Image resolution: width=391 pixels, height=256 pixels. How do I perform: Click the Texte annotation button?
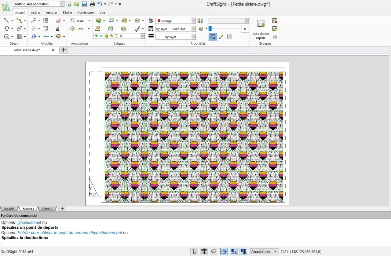(x=77, y=21)
